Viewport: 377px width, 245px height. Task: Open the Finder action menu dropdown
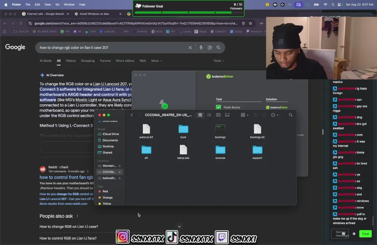click(x=275, y=115)
